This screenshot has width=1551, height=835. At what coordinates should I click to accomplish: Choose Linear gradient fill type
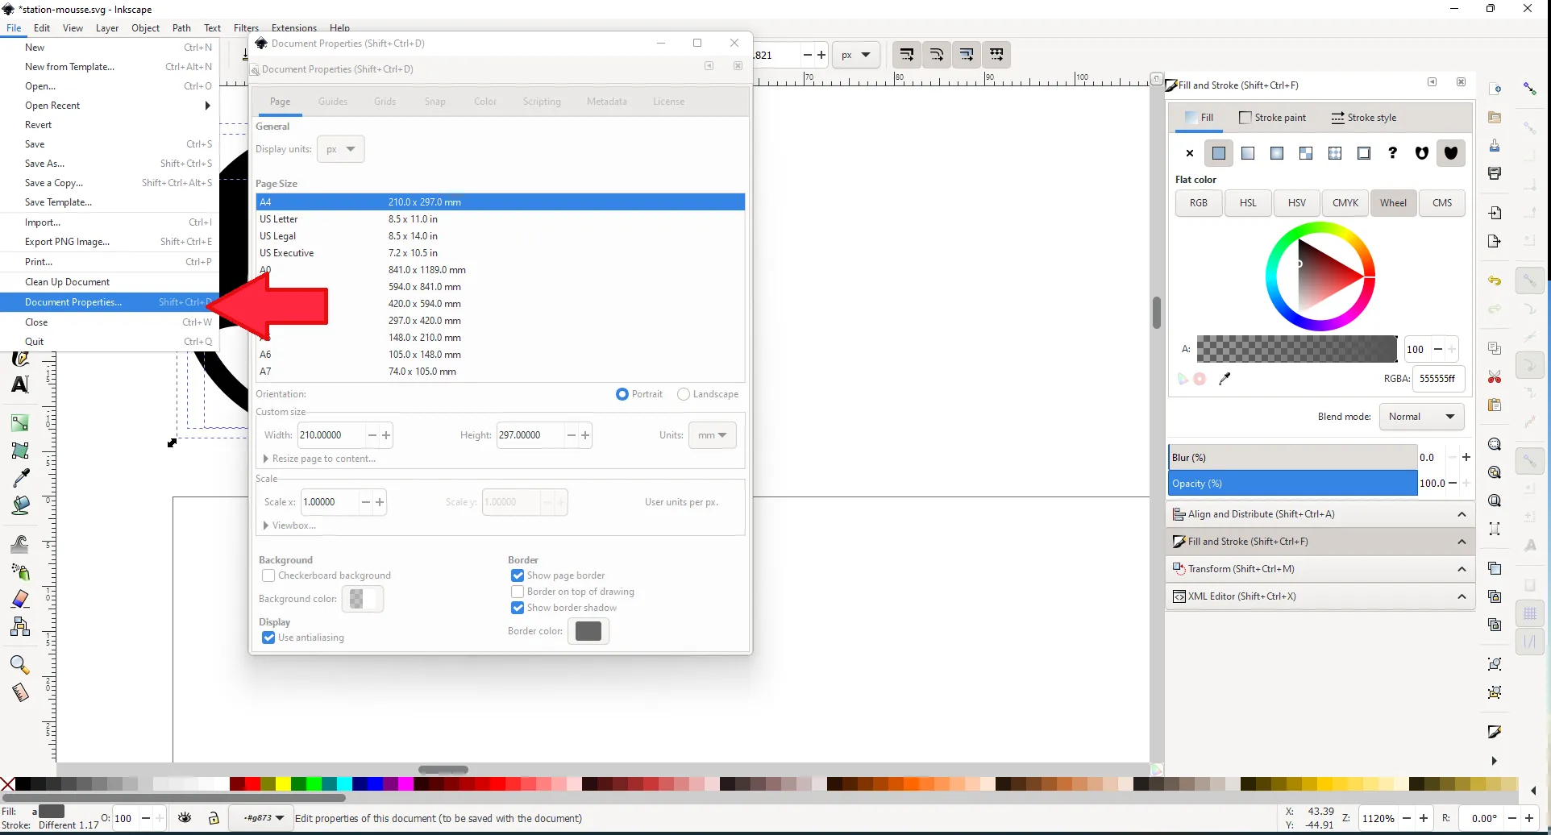(1248, 153)
